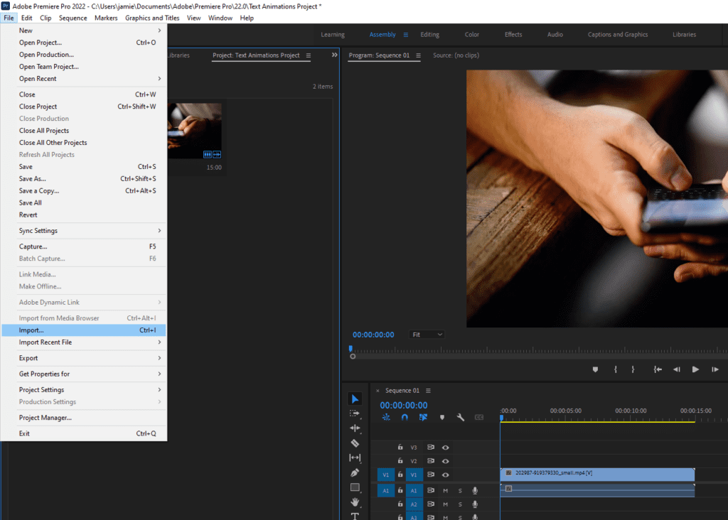Mute audio track A2
Viewport: 728px width, 520px height.
pyautogui.click(x=445, y=504)
